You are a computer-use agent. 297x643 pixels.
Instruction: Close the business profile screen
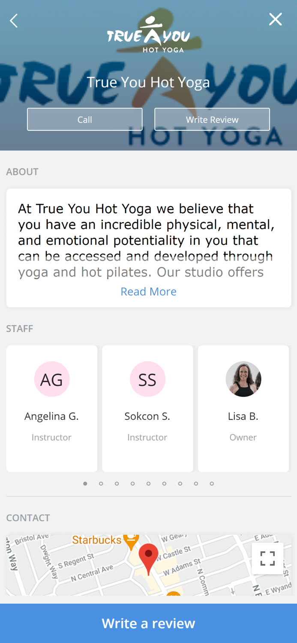coord(275,19)
